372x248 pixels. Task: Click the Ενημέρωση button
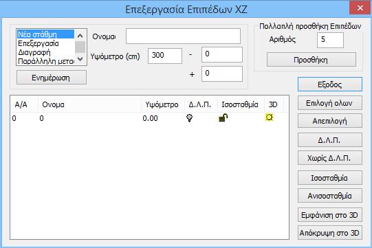click(52, 78)
